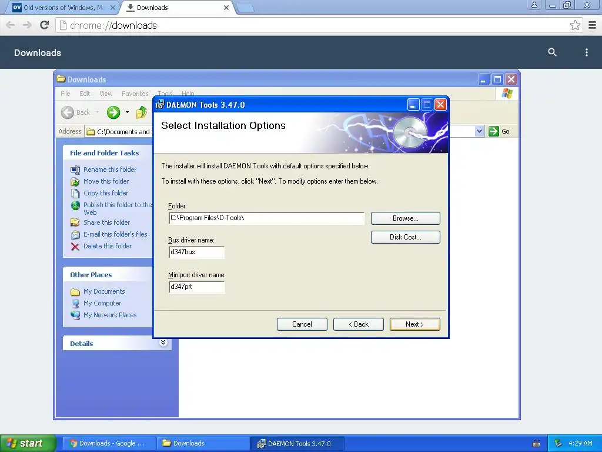Go Back in DAEMON Tools installer
Viewport: 602px width, 452px height.
(x=358, y=324)
